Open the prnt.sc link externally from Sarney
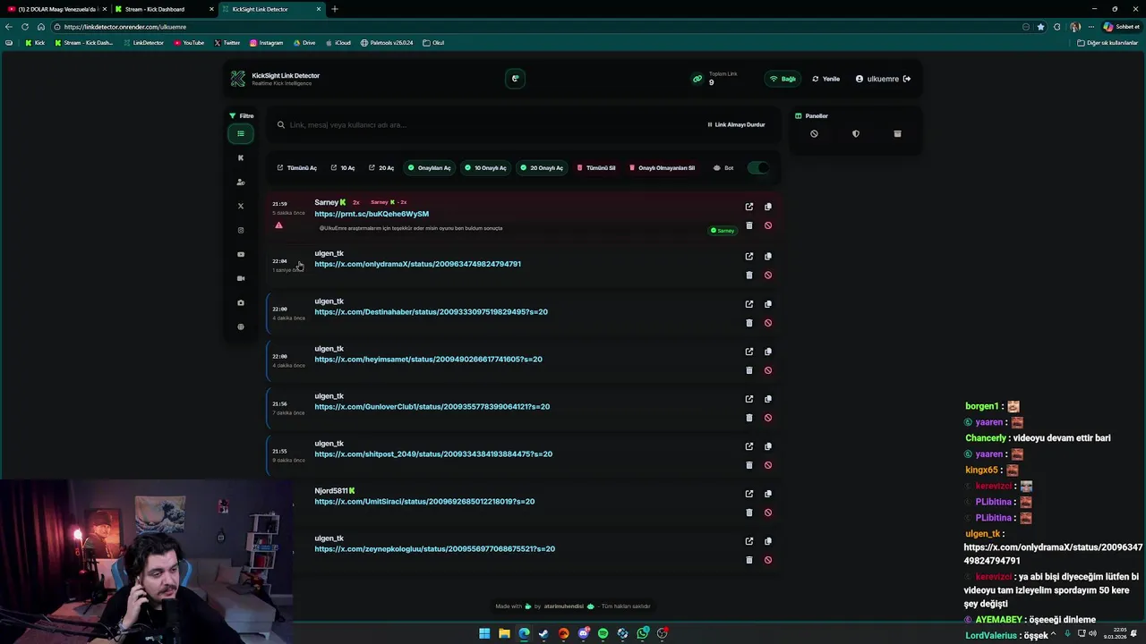Screen dimensions: 1146x644 [749, 207]
